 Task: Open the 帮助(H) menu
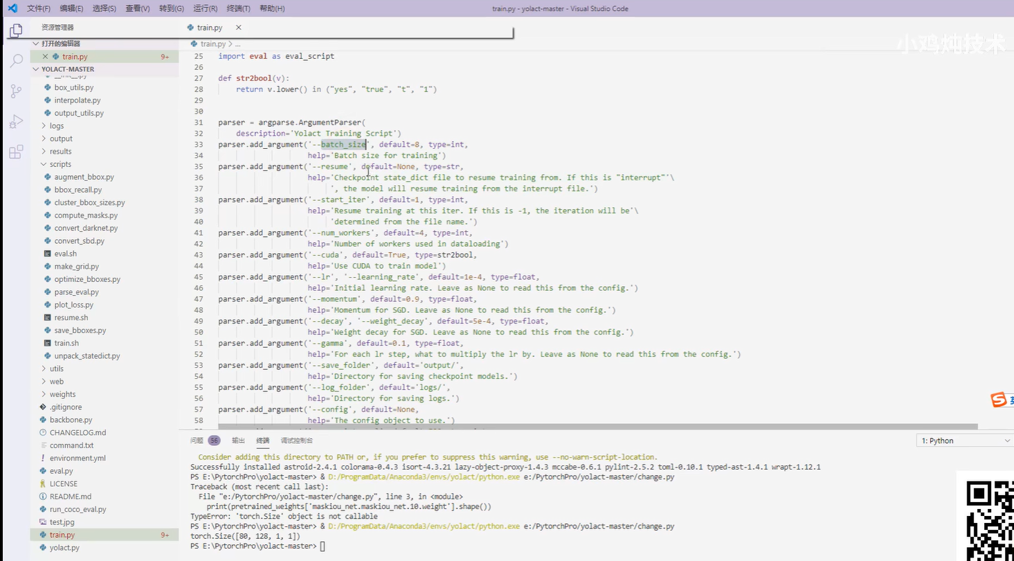point(271,8)
